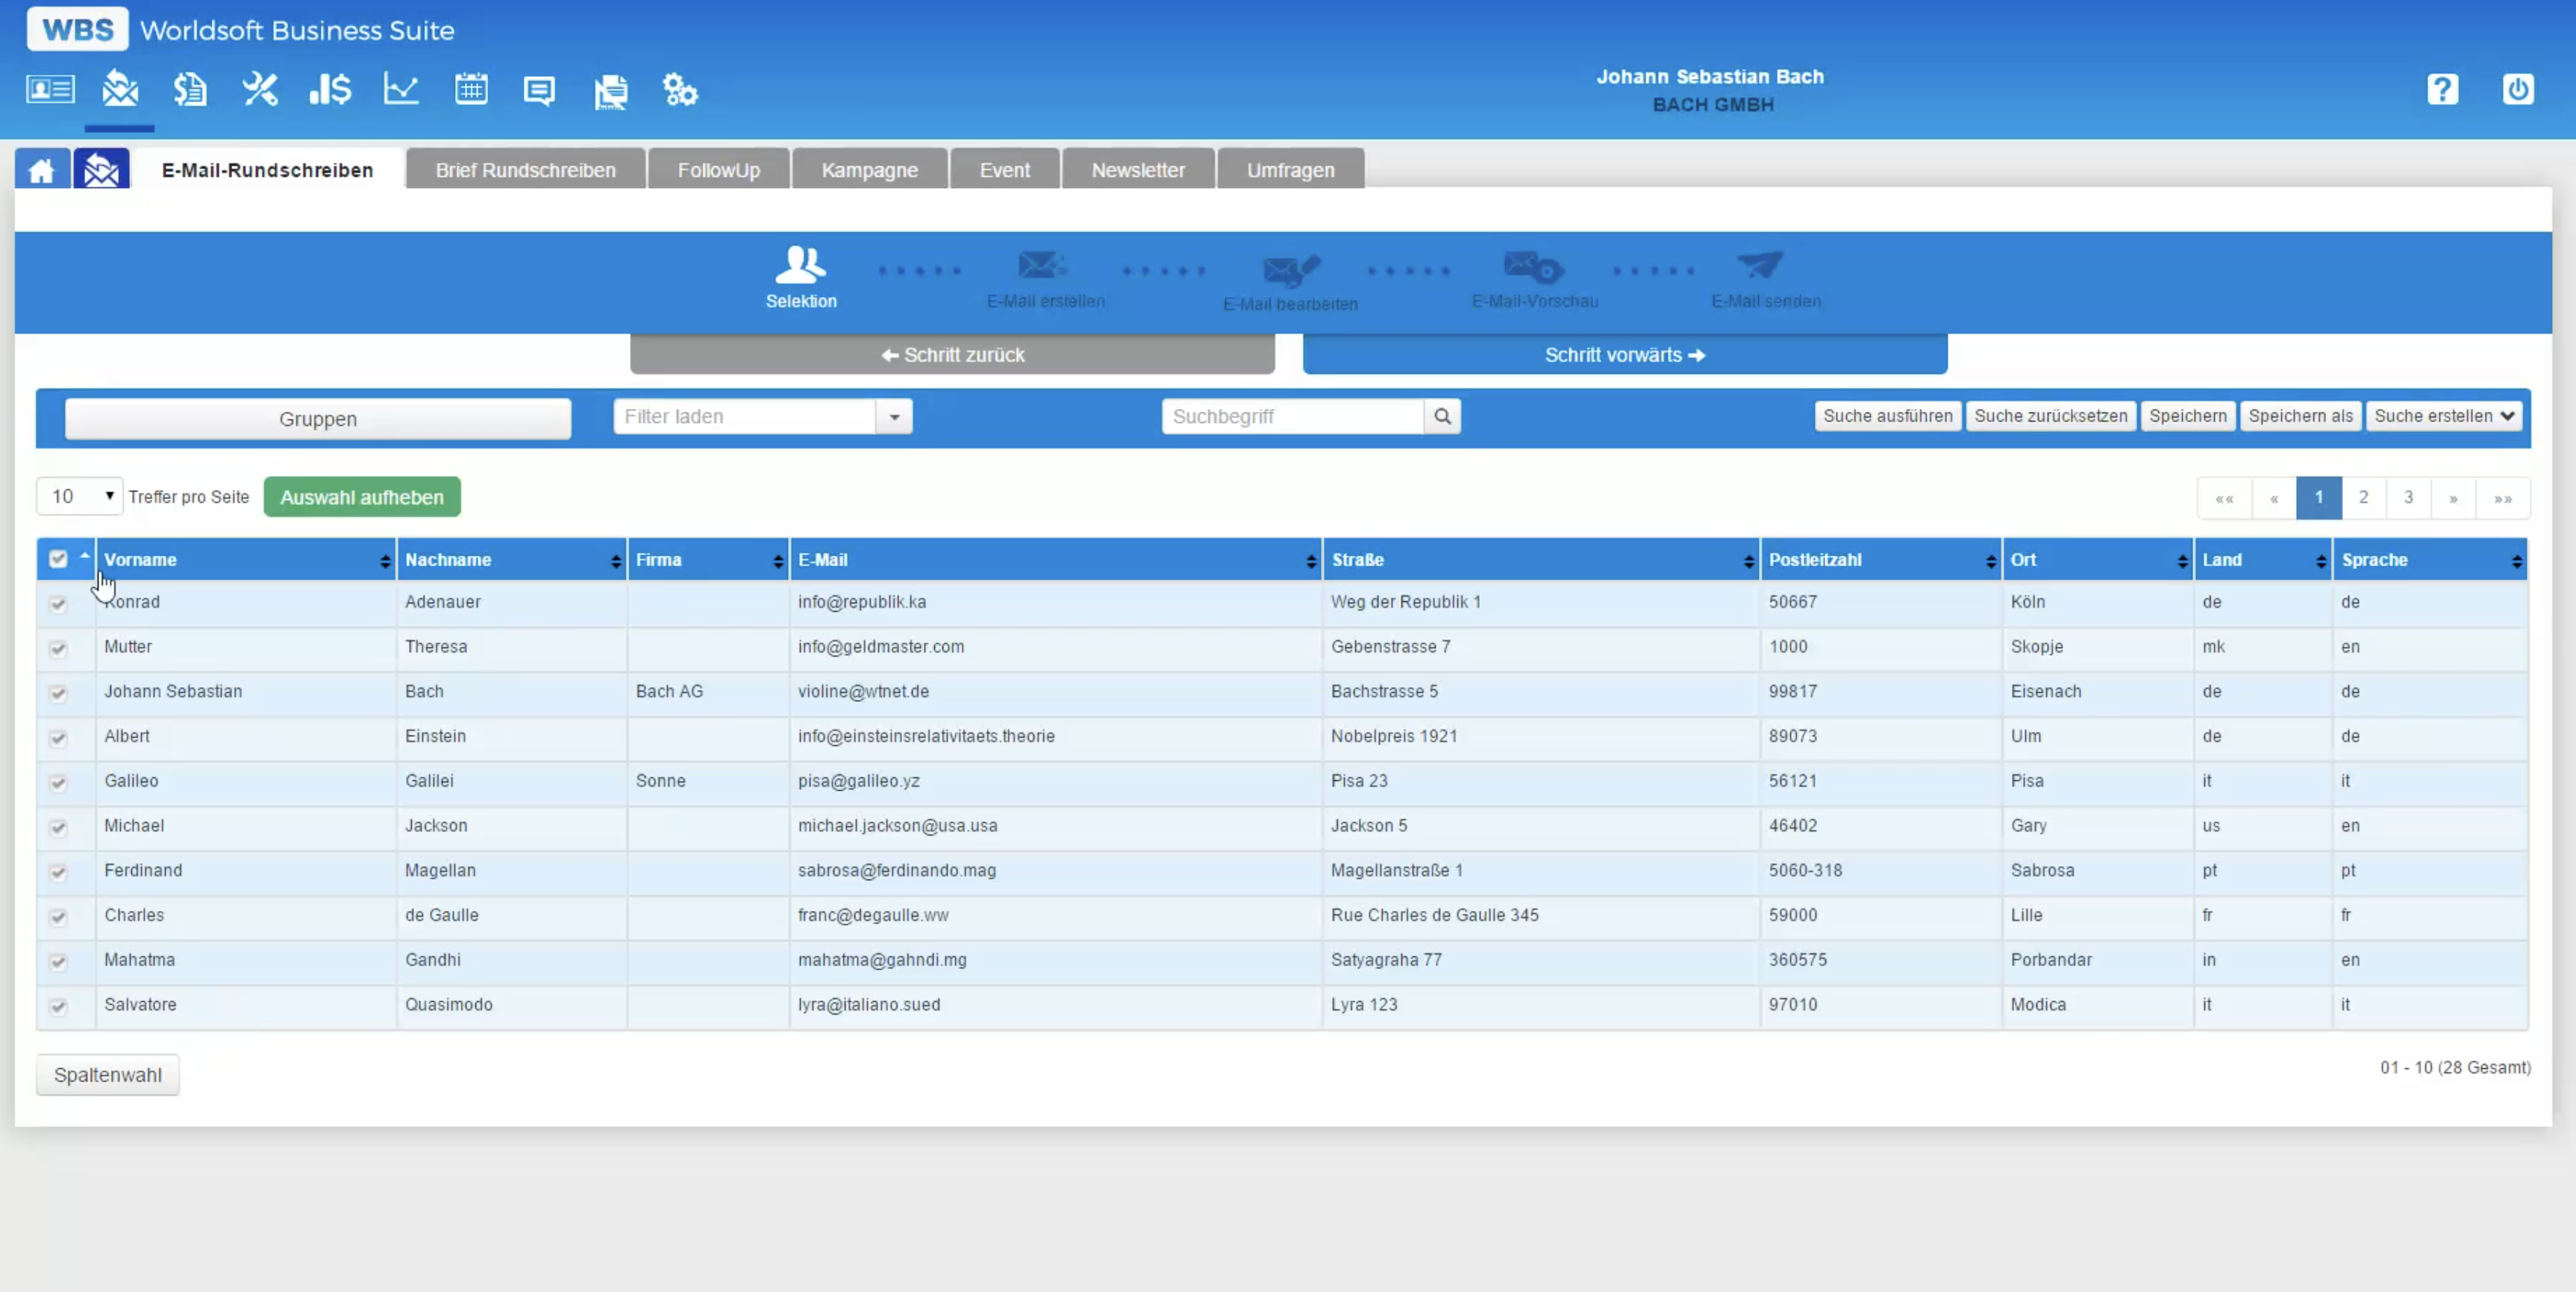Open the Suche erstellen dropdown
2576x1292 pixels.
(x=2444, y=416)
